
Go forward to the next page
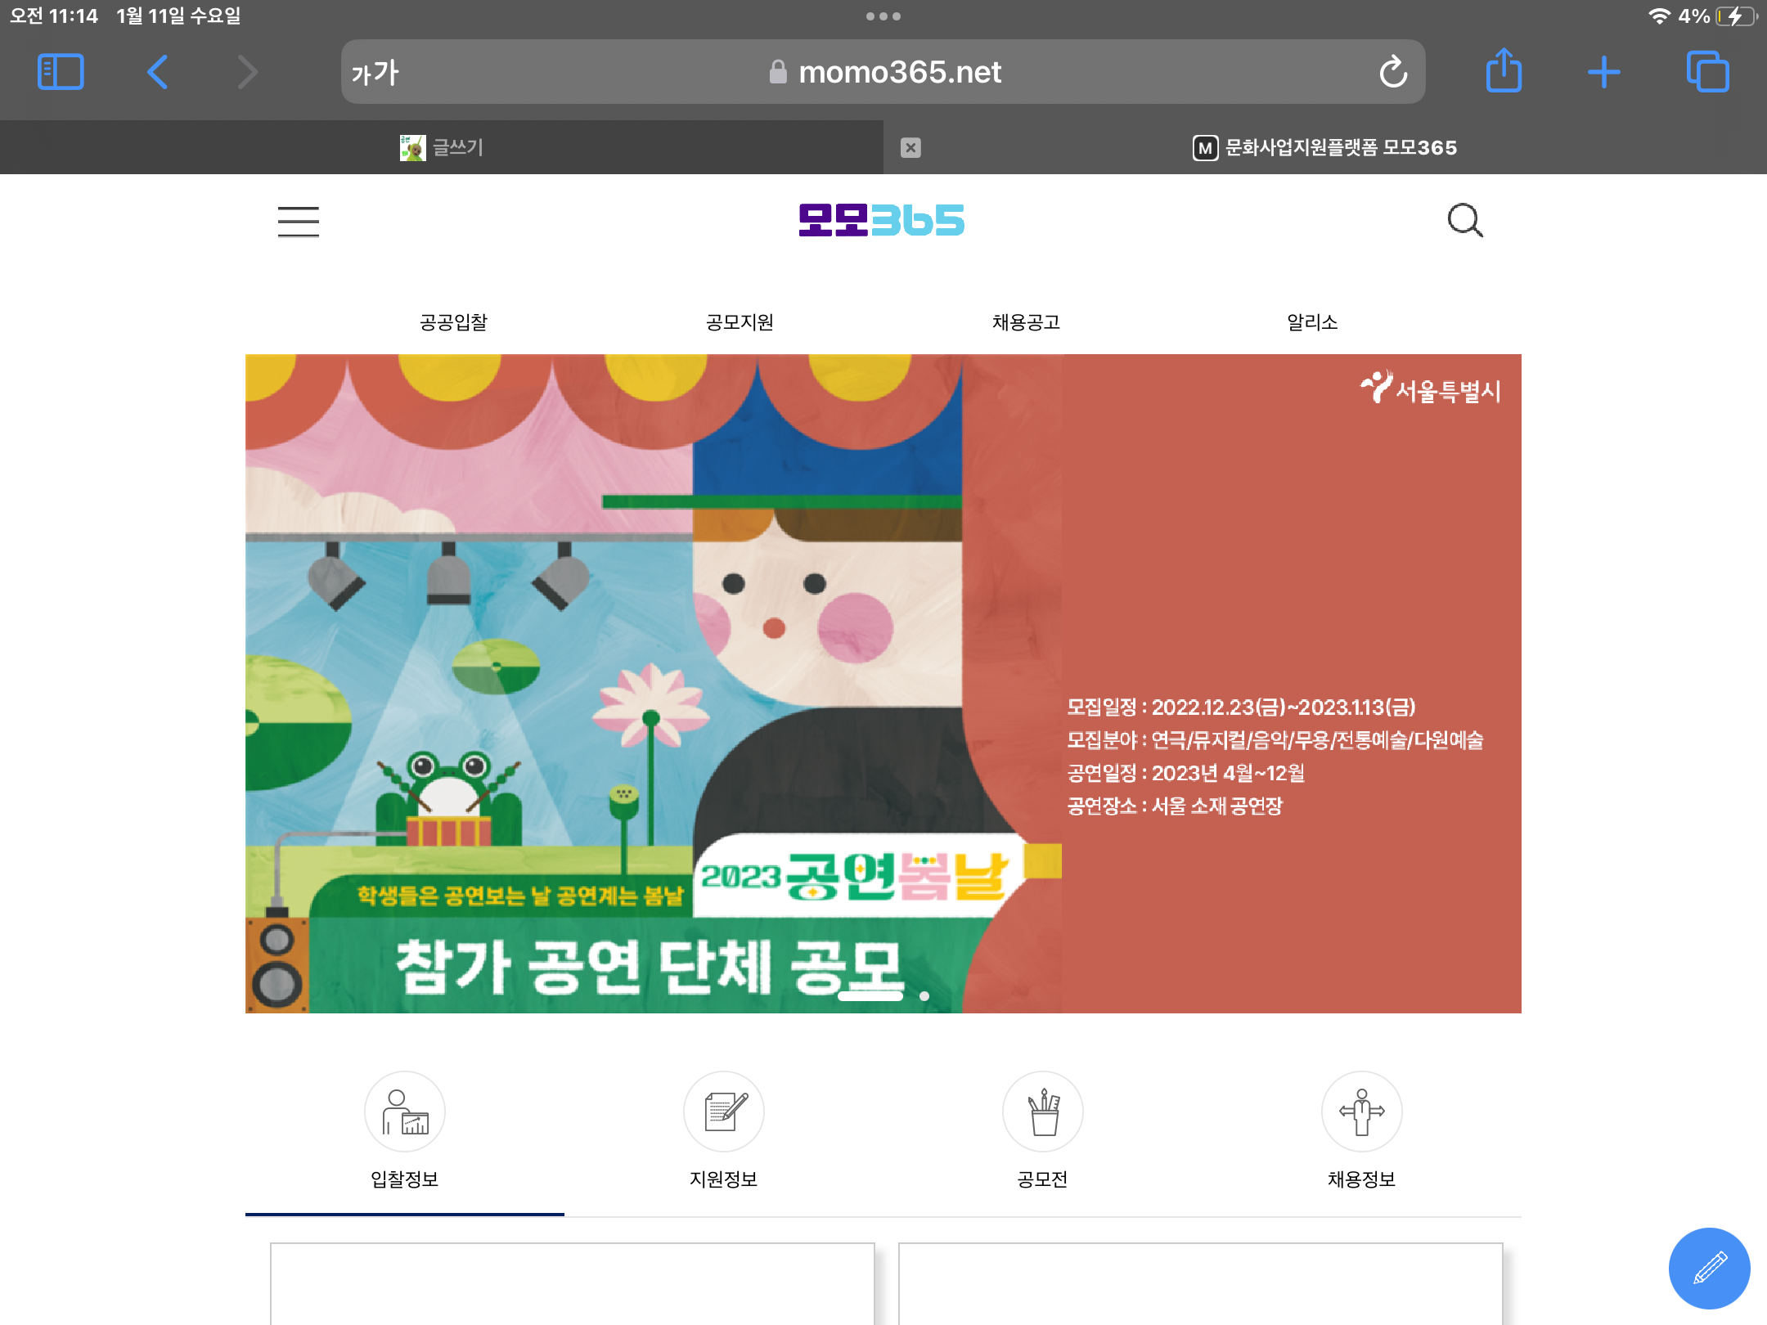pyautogui.click(x=247, y=72)
